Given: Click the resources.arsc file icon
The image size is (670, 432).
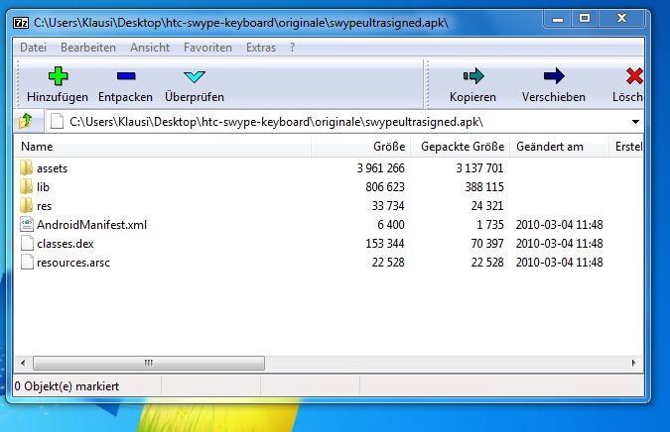Looking at the screenshot, I should [x=27, y=262].
